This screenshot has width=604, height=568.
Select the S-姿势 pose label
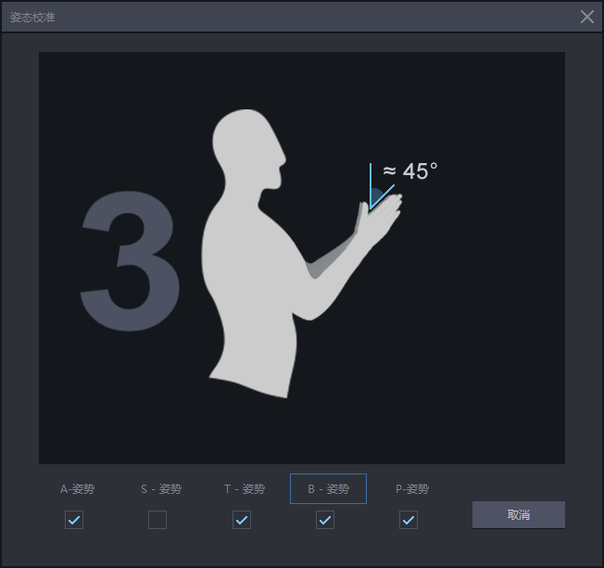(160, 489)
